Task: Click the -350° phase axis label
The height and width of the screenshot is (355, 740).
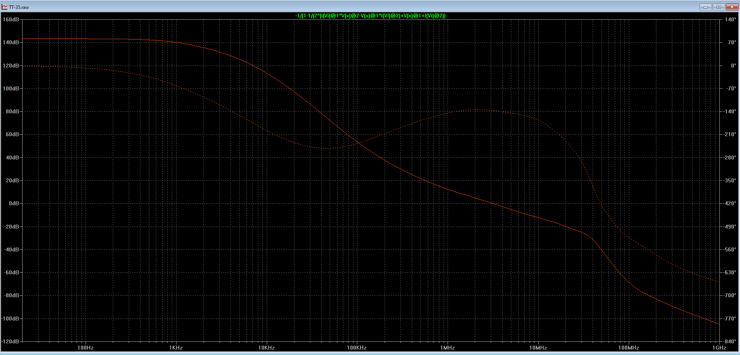Action: coord(730,180)
